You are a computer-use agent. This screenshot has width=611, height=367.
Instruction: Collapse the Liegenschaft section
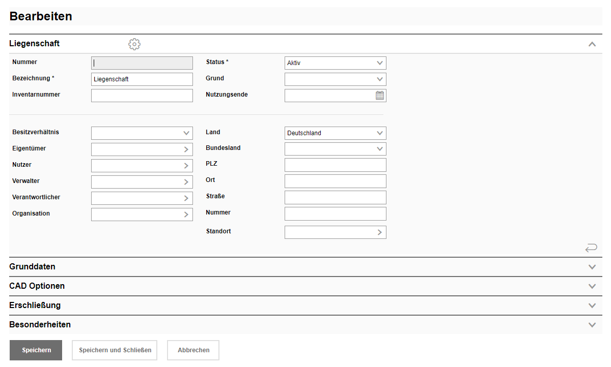click(592, 44)
